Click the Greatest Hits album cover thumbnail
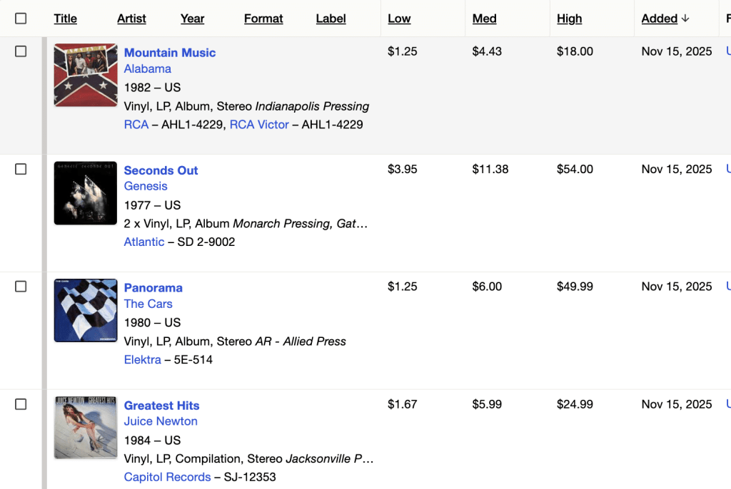This screenshot has width=731, height=489. 85,428
